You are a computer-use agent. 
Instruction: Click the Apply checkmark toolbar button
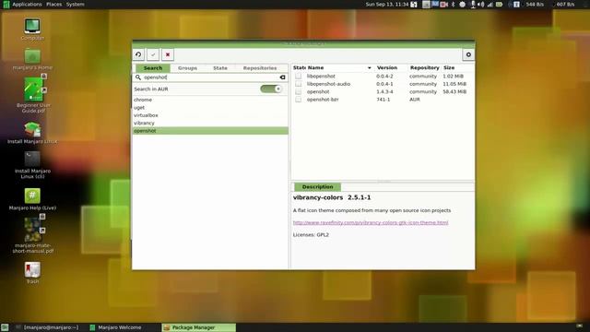click(x=153, y=54)
